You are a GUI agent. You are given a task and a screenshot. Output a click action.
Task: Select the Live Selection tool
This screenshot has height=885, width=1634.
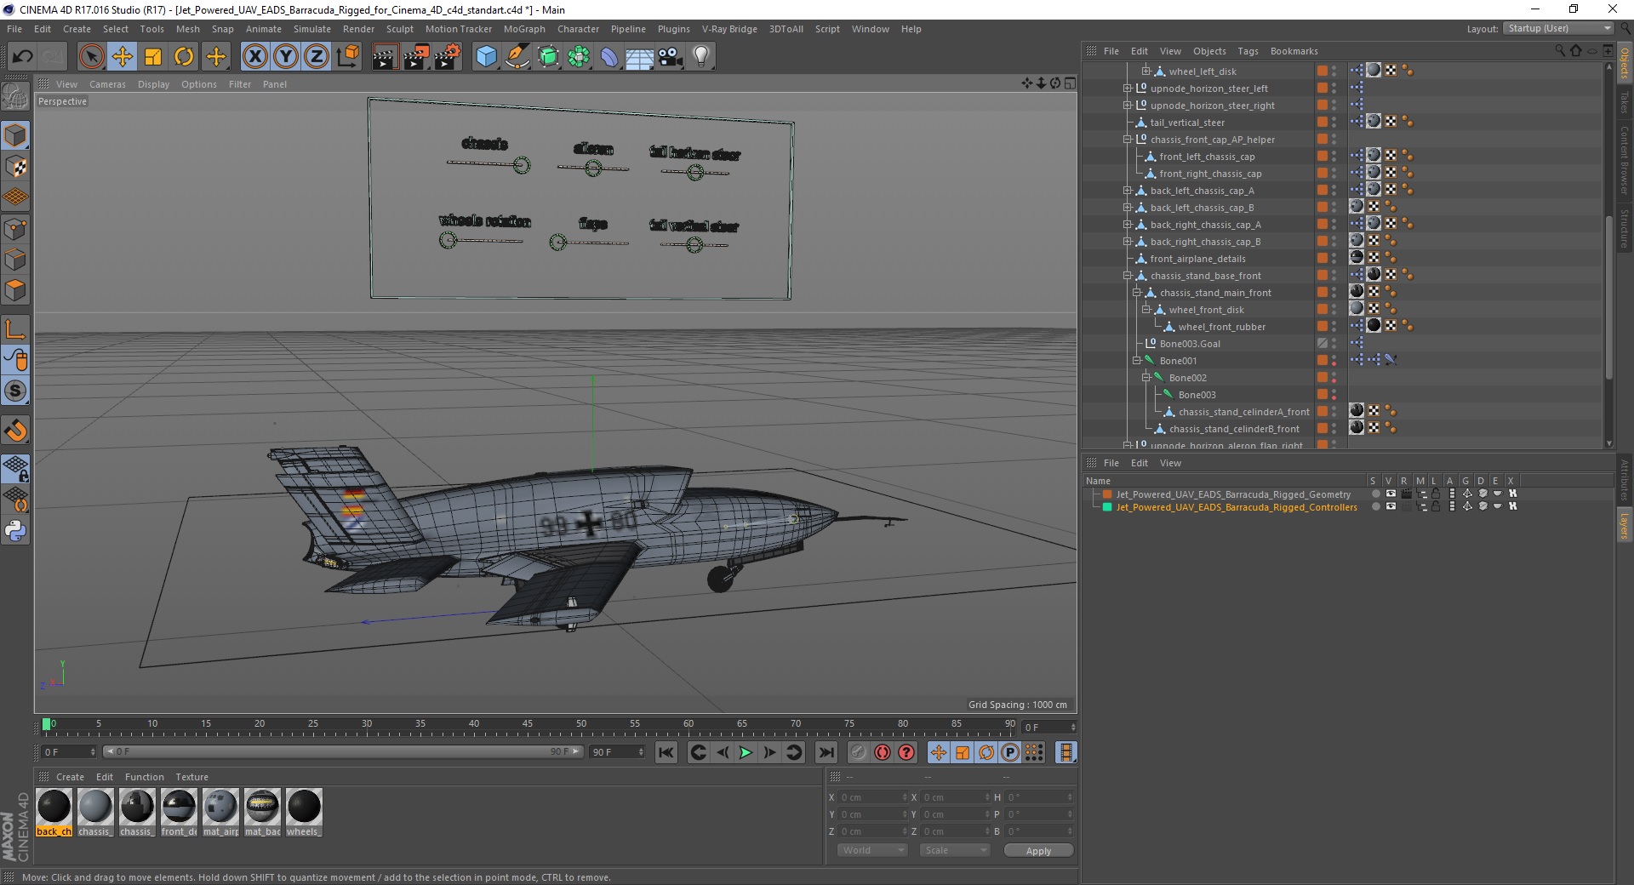pyautogui.click(x=91, y=57)
